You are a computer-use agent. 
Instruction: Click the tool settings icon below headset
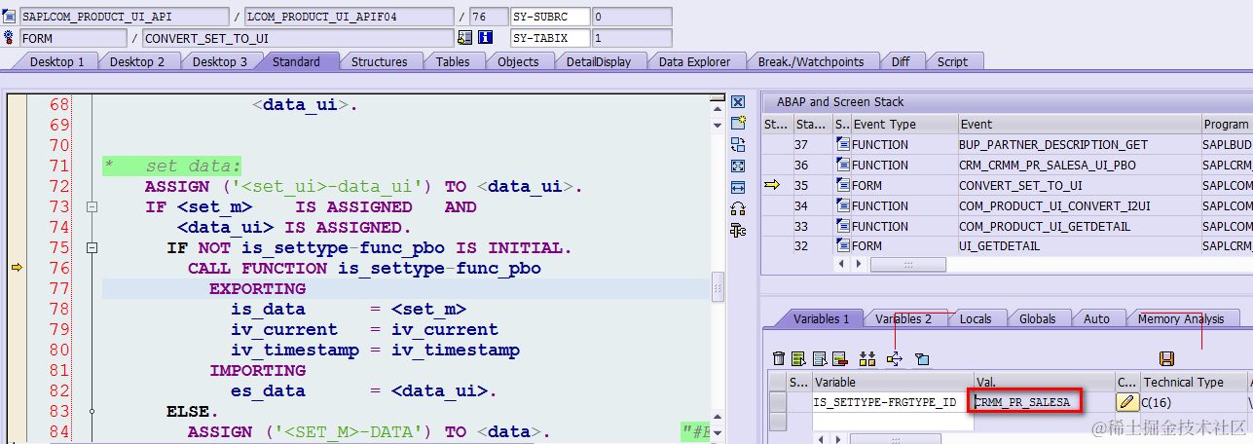[x=738, y=229]
